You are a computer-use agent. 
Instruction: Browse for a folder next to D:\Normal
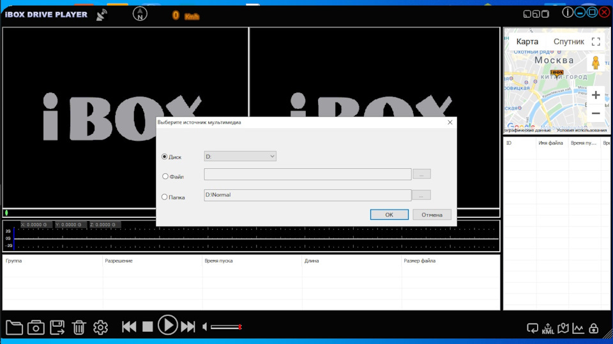click(x=421, y=195)
